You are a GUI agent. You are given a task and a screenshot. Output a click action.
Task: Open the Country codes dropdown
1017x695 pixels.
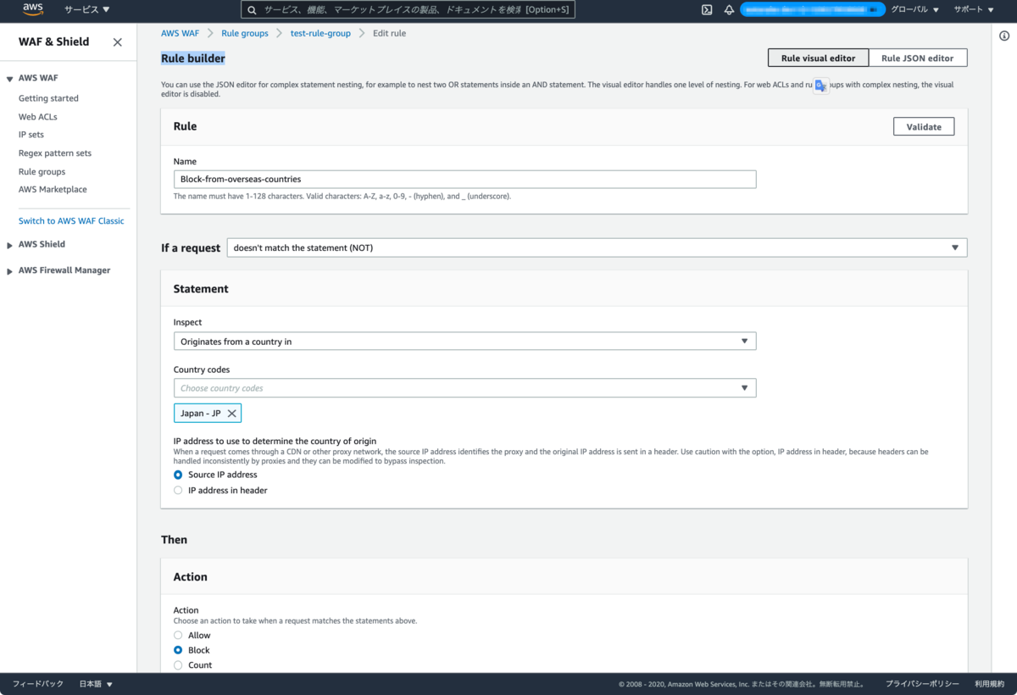coord(464,388)
